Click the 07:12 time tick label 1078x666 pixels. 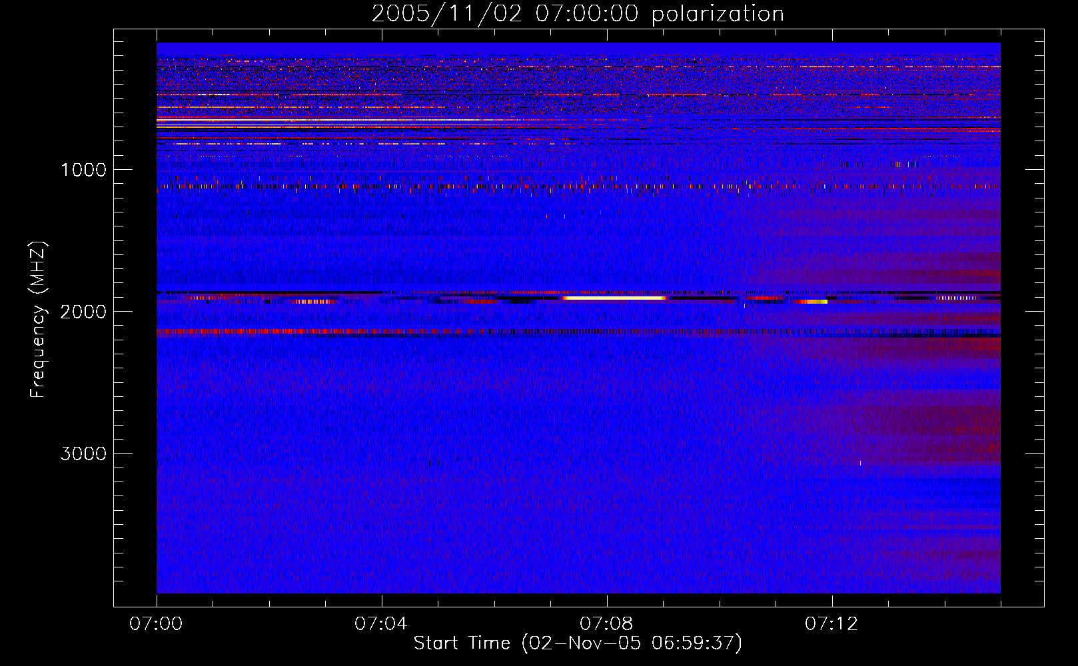click(831, 624)
